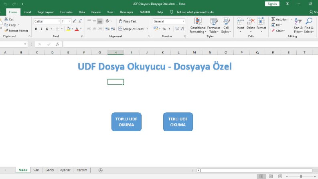This screenshot has width=318, height=179.
Task: Apply the yellow fill color bucket
Action: click(x=69, y=29)
